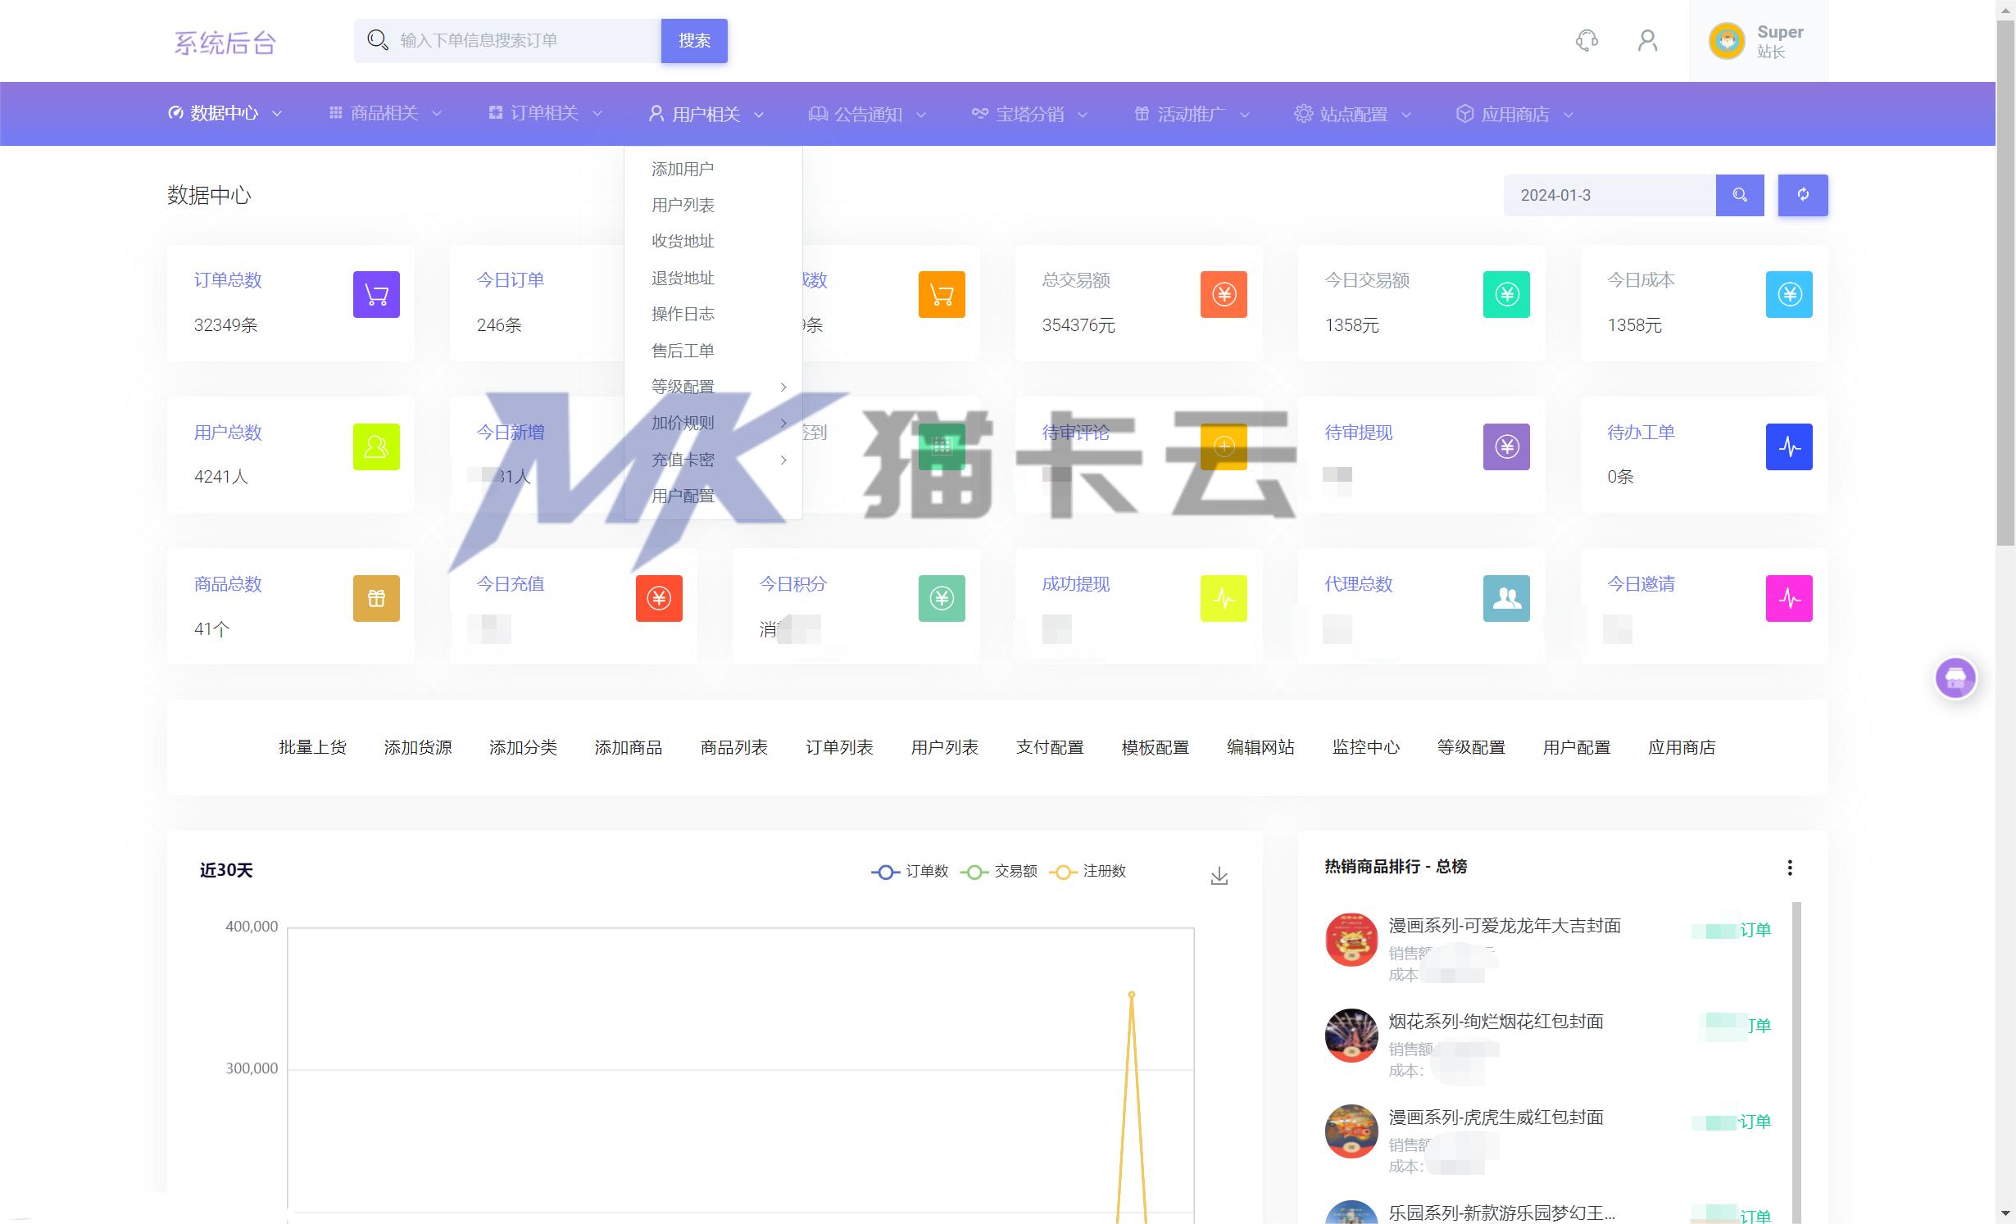
Task: Expand the 订单相关 nav dropdown
Action: [x=545, y=113]
